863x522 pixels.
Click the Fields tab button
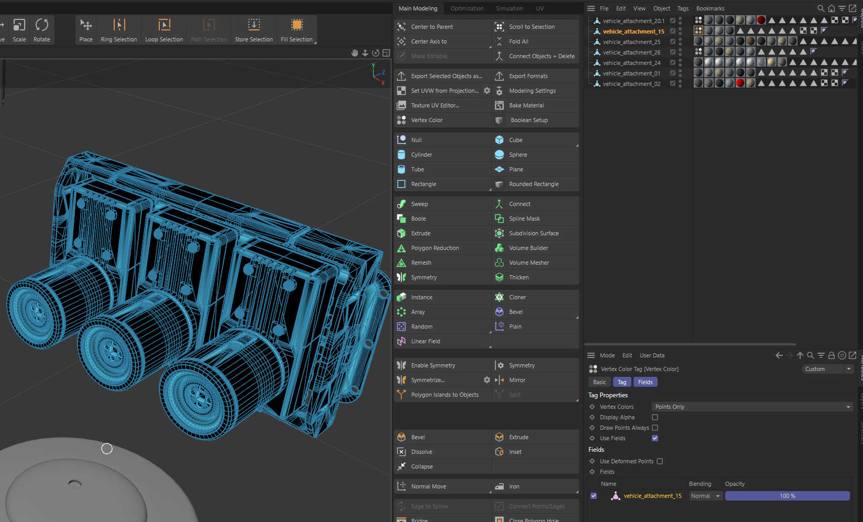(645, 382)
